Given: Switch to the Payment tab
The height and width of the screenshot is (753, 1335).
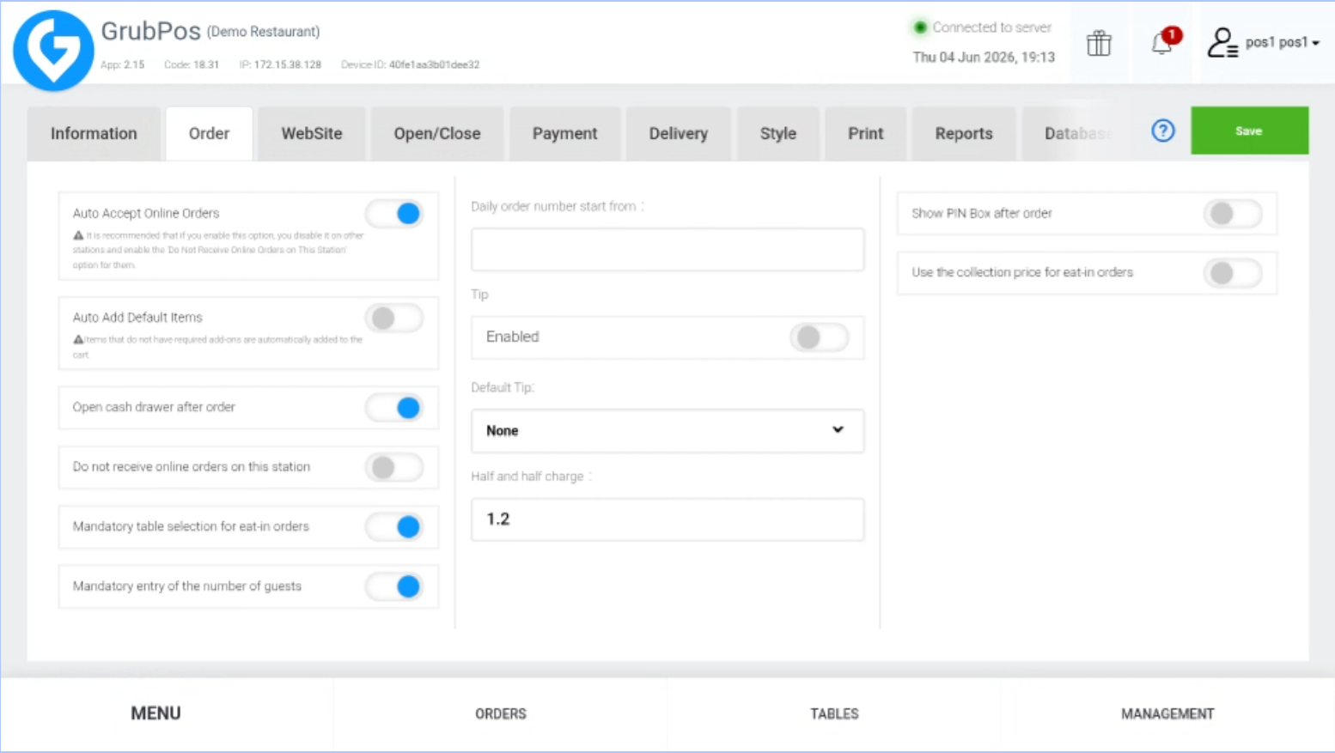Looking at the screenshot, I should point(564,134).
